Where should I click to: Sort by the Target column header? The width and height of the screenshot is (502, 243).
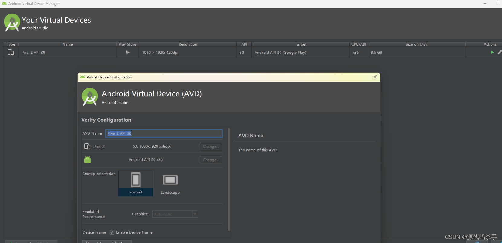[301, 44]
